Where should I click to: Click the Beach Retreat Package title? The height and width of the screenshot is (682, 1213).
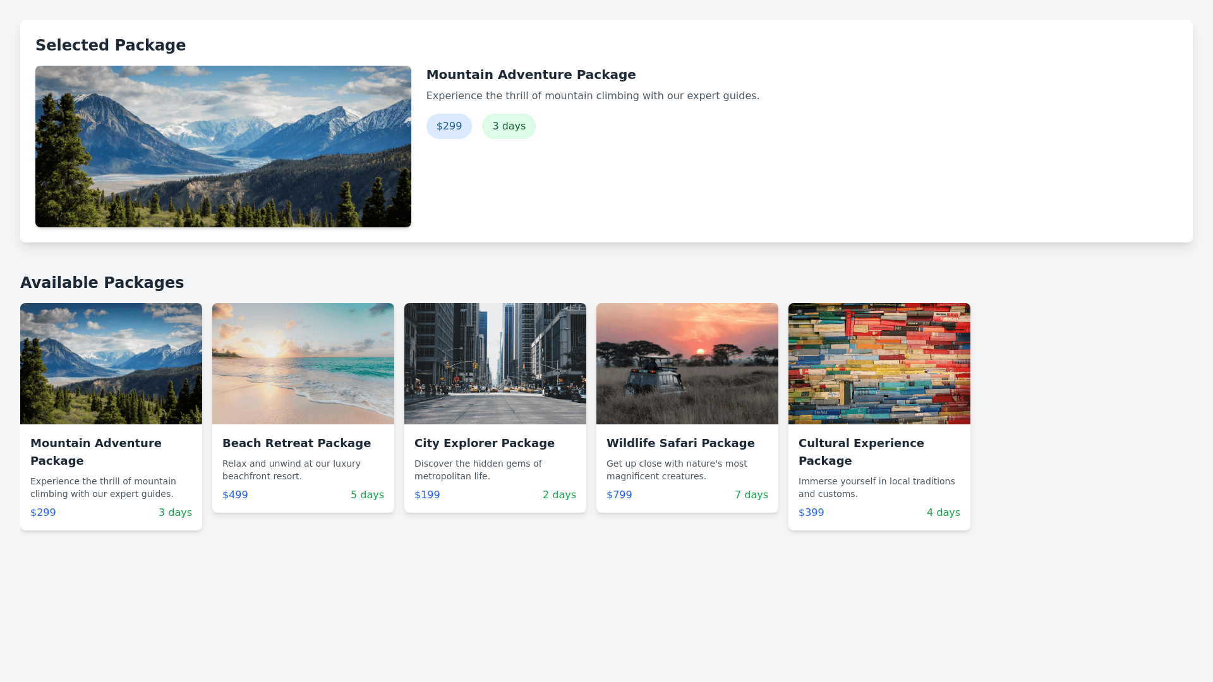296,443
